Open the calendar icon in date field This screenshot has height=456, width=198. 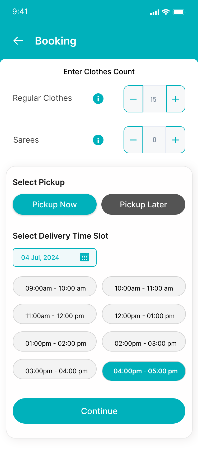[85, 257]
